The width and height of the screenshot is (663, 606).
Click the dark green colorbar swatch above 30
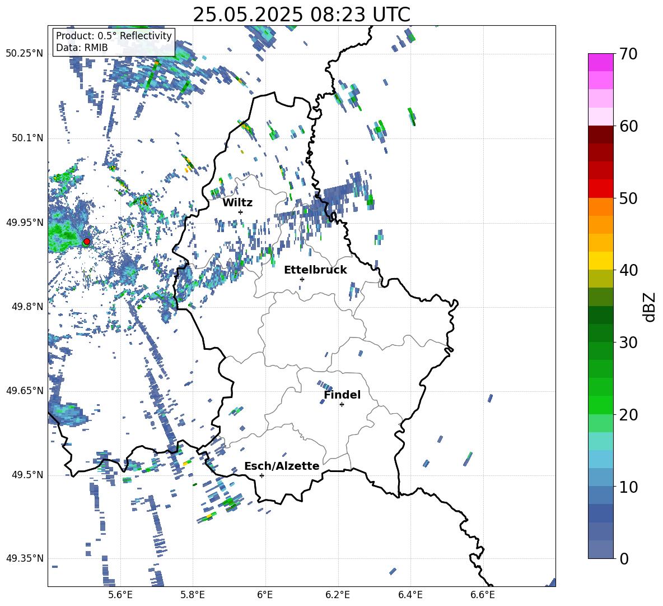pos(600,333)
